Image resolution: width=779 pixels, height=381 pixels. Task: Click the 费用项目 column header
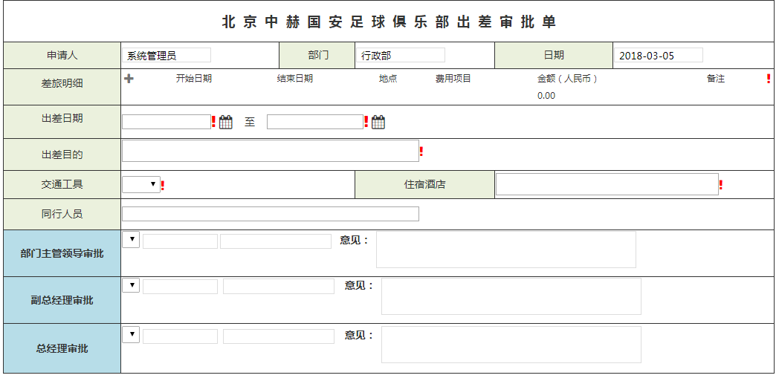point(453,79)
